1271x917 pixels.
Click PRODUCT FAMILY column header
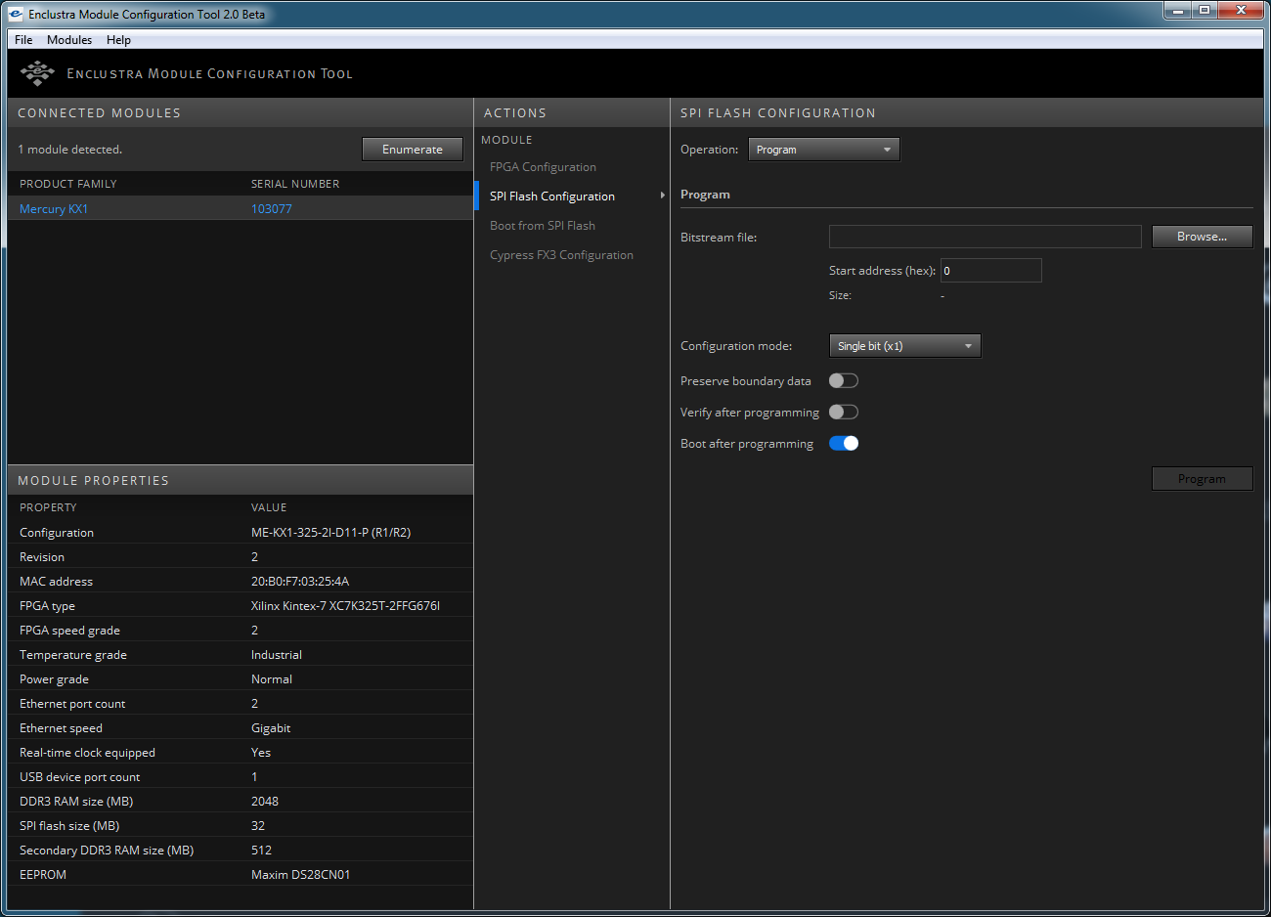tap(68, 184)
